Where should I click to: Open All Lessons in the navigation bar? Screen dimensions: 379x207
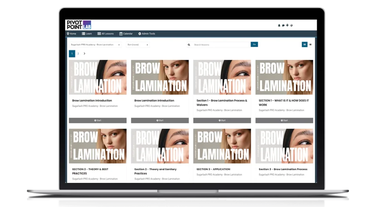pyautogui.click(x=105, y=34)
